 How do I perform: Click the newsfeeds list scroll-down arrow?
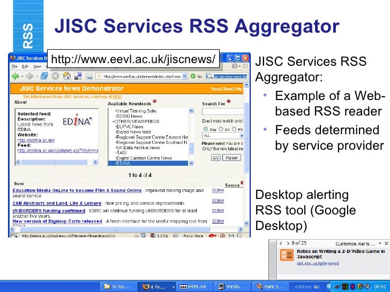pos(191,163)
